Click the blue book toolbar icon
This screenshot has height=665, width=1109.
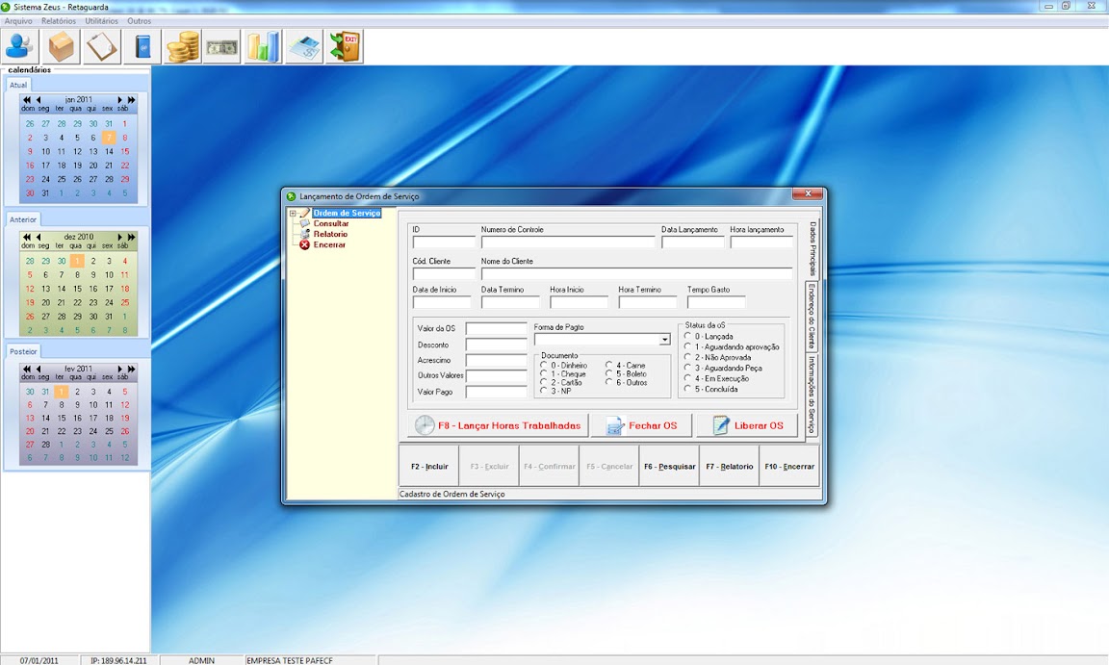(x=142, y=46)
